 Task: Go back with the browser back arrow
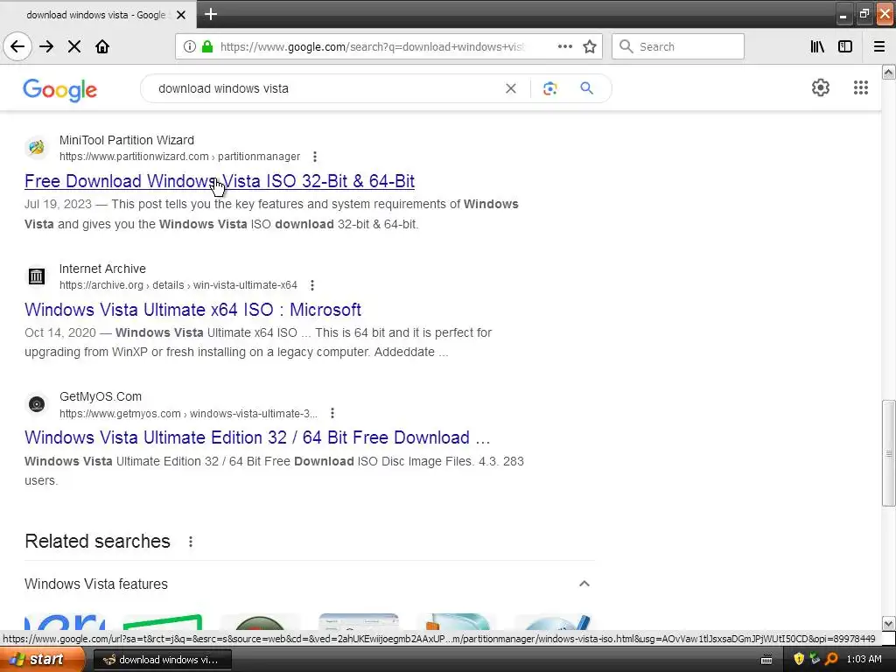pos(17,46)
